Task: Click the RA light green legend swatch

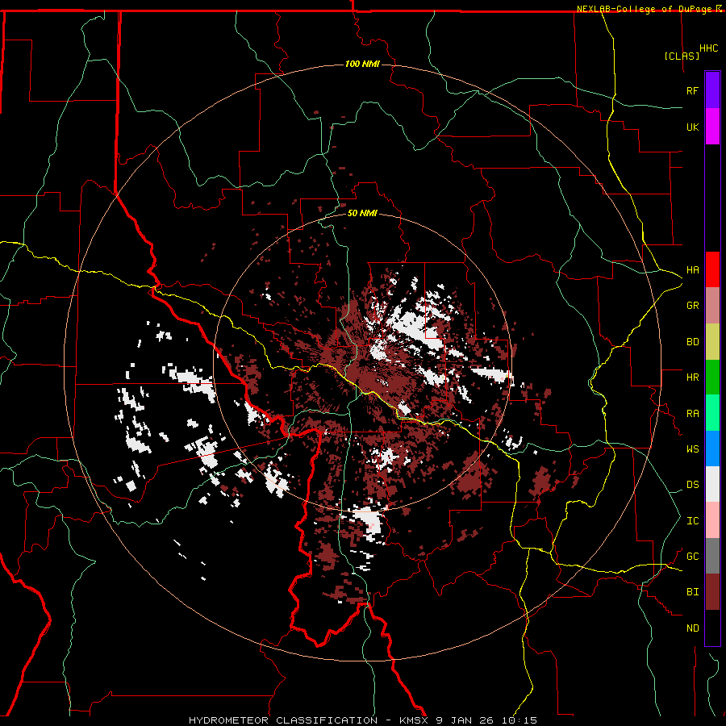Action: coord(712,413)
